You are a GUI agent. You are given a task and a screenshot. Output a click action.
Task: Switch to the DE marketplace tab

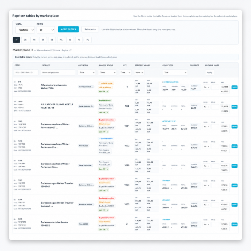[25, 40]
